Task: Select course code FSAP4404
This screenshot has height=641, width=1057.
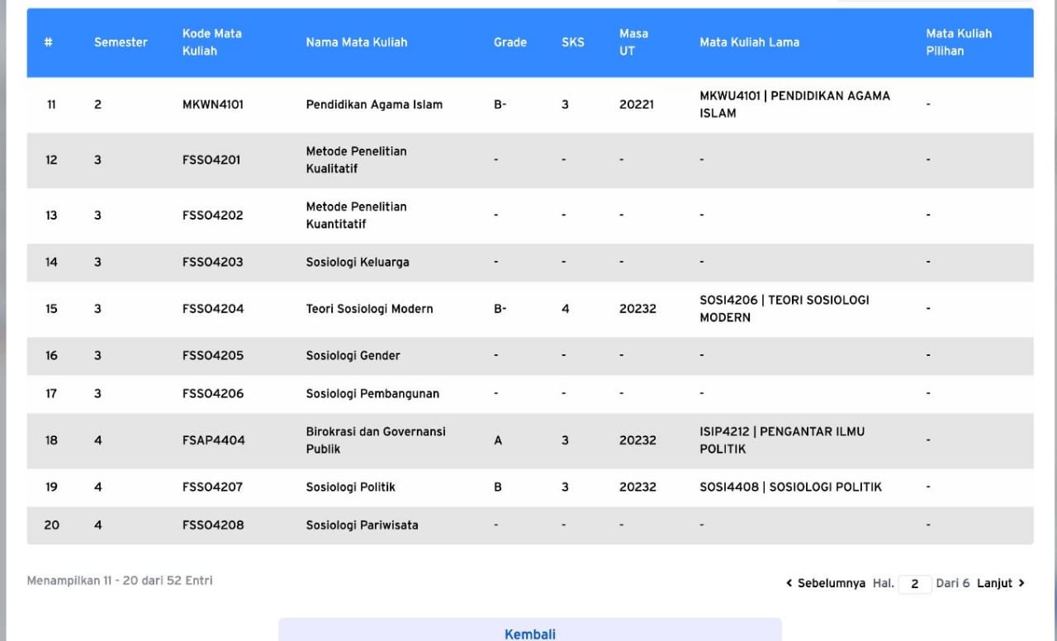Action: (x=214, y=441)
